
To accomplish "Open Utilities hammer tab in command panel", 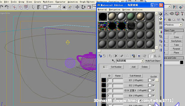I will point(182,14).
